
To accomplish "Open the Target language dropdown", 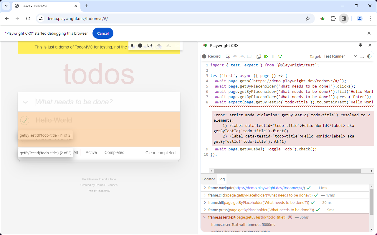I will [x=340, y=56].
